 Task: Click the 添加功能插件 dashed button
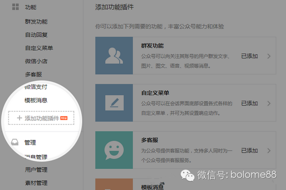(41, 118)
